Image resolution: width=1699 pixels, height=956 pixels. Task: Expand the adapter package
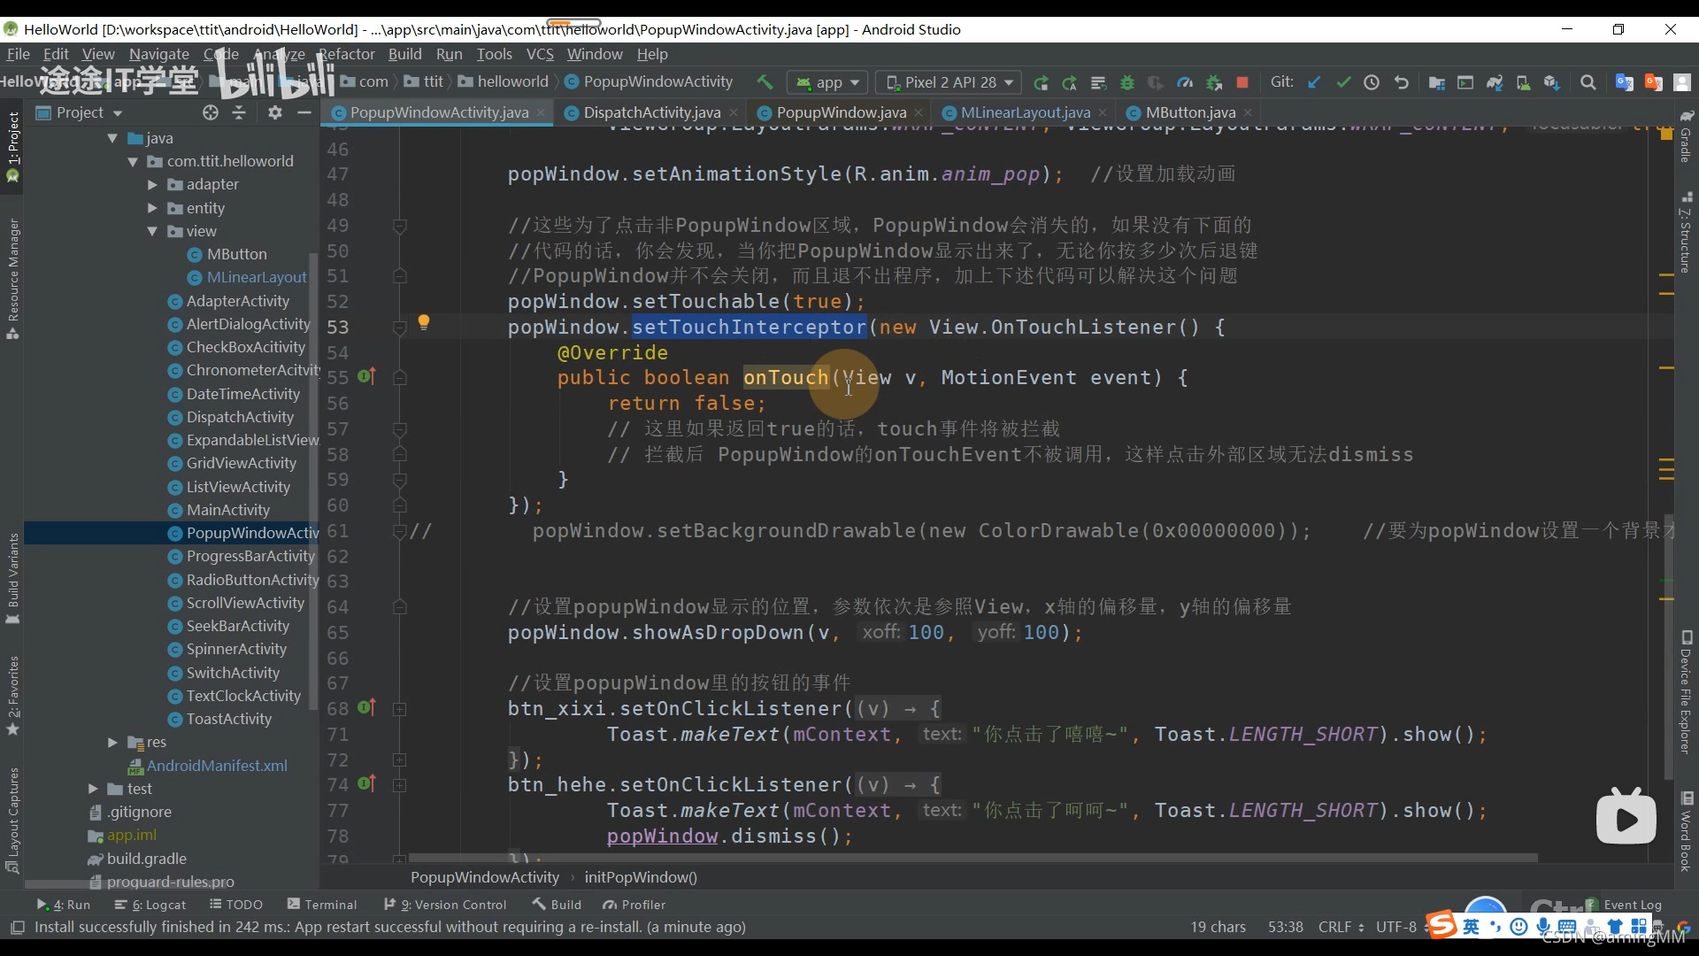point(152,184)
